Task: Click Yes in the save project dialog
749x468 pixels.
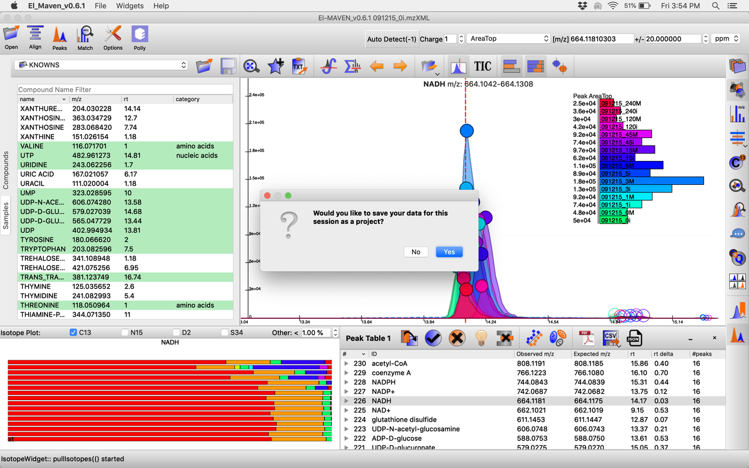Action: click(x=449, y=252)
